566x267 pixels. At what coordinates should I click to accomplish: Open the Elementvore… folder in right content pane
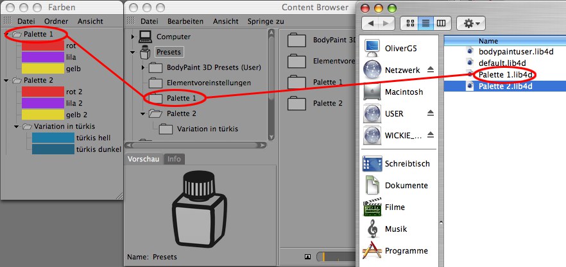coord(296,61)
